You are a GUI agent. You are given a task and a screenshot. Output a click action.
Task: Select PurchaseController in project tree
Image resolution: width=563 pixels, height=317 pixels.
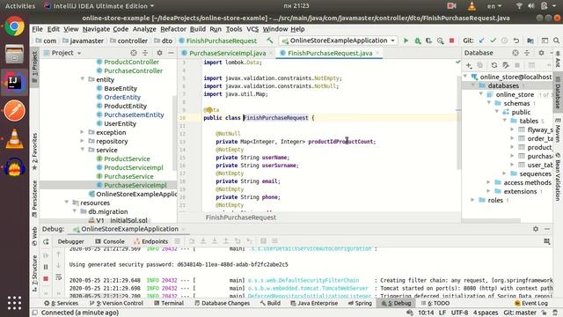tap(133, 70)
